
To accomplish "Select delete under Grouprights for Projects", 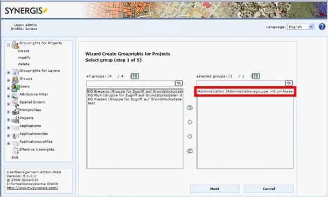I will point(24,64).
